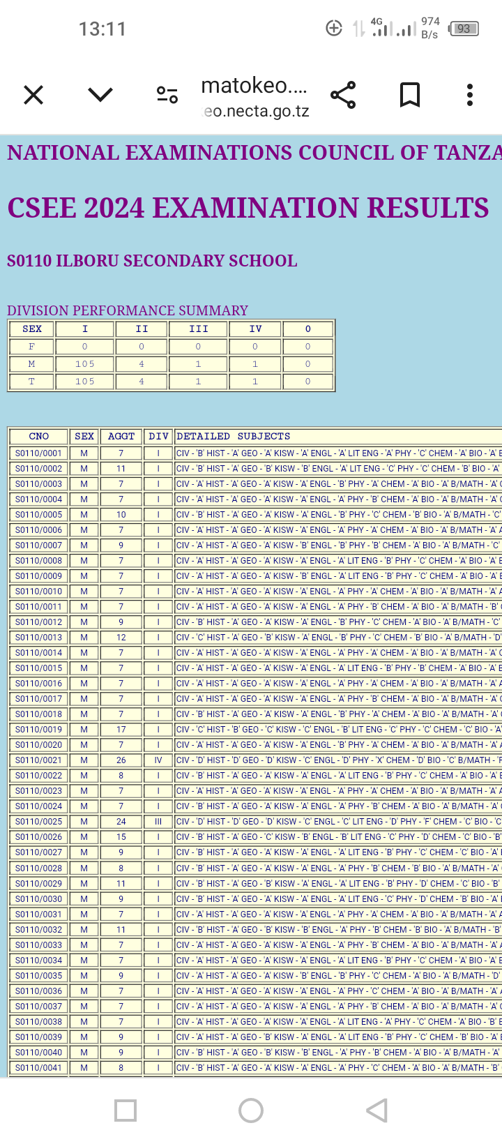The width and height of the screenshot is (502, 1144).
Task: Click the F row label in summary table
Action: (x=31, y=347)
